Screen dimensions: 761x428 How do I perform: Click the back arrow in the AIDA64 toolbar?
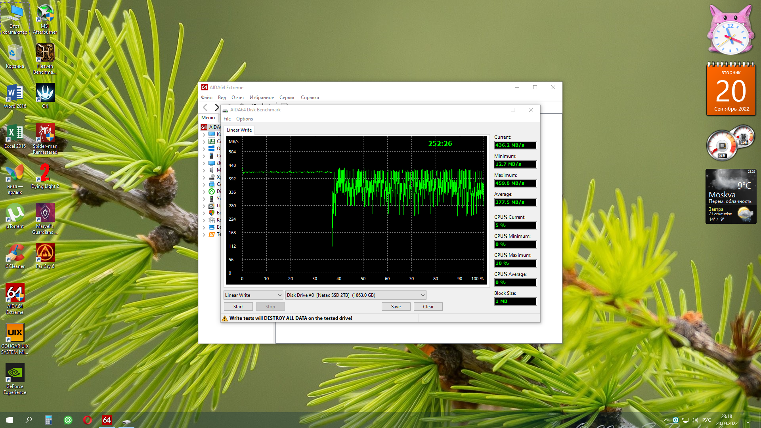(x=205, y=107)
